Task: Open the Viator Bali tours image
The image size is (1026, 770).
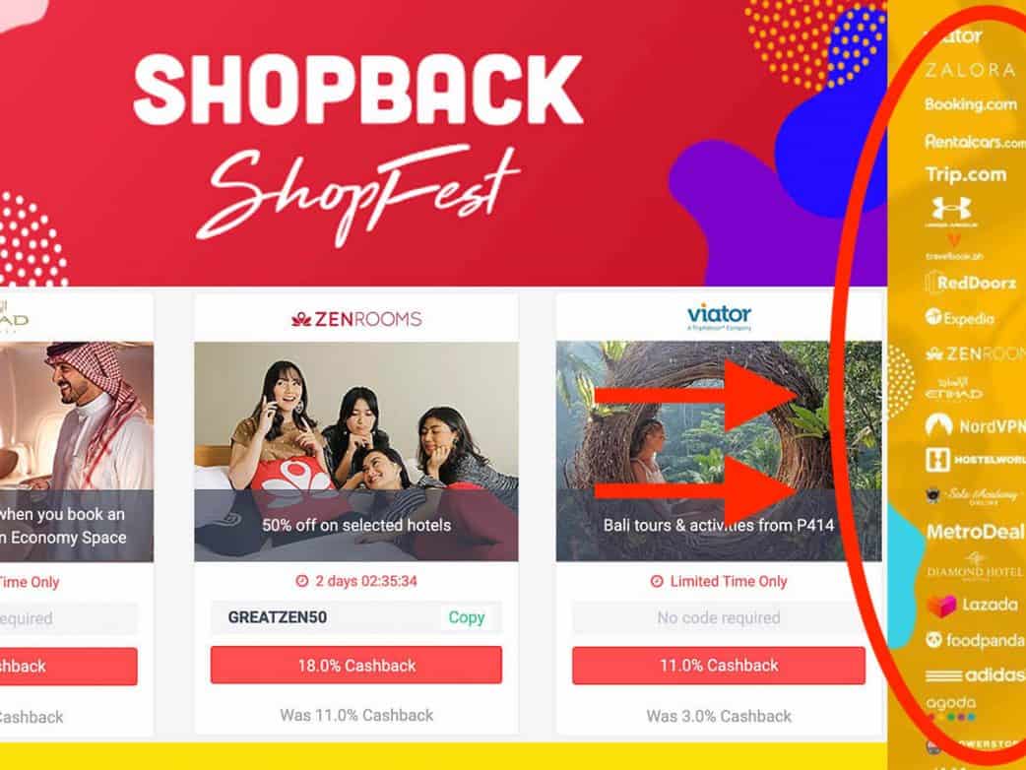Action: (719, 451)
